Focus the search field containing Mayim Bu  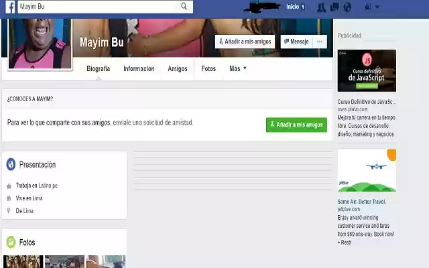click(105, 7)
